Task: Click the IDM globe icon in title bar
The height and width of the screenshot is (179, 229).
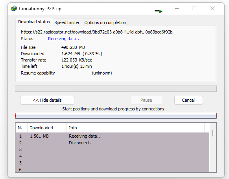Action: pos(14,9)
